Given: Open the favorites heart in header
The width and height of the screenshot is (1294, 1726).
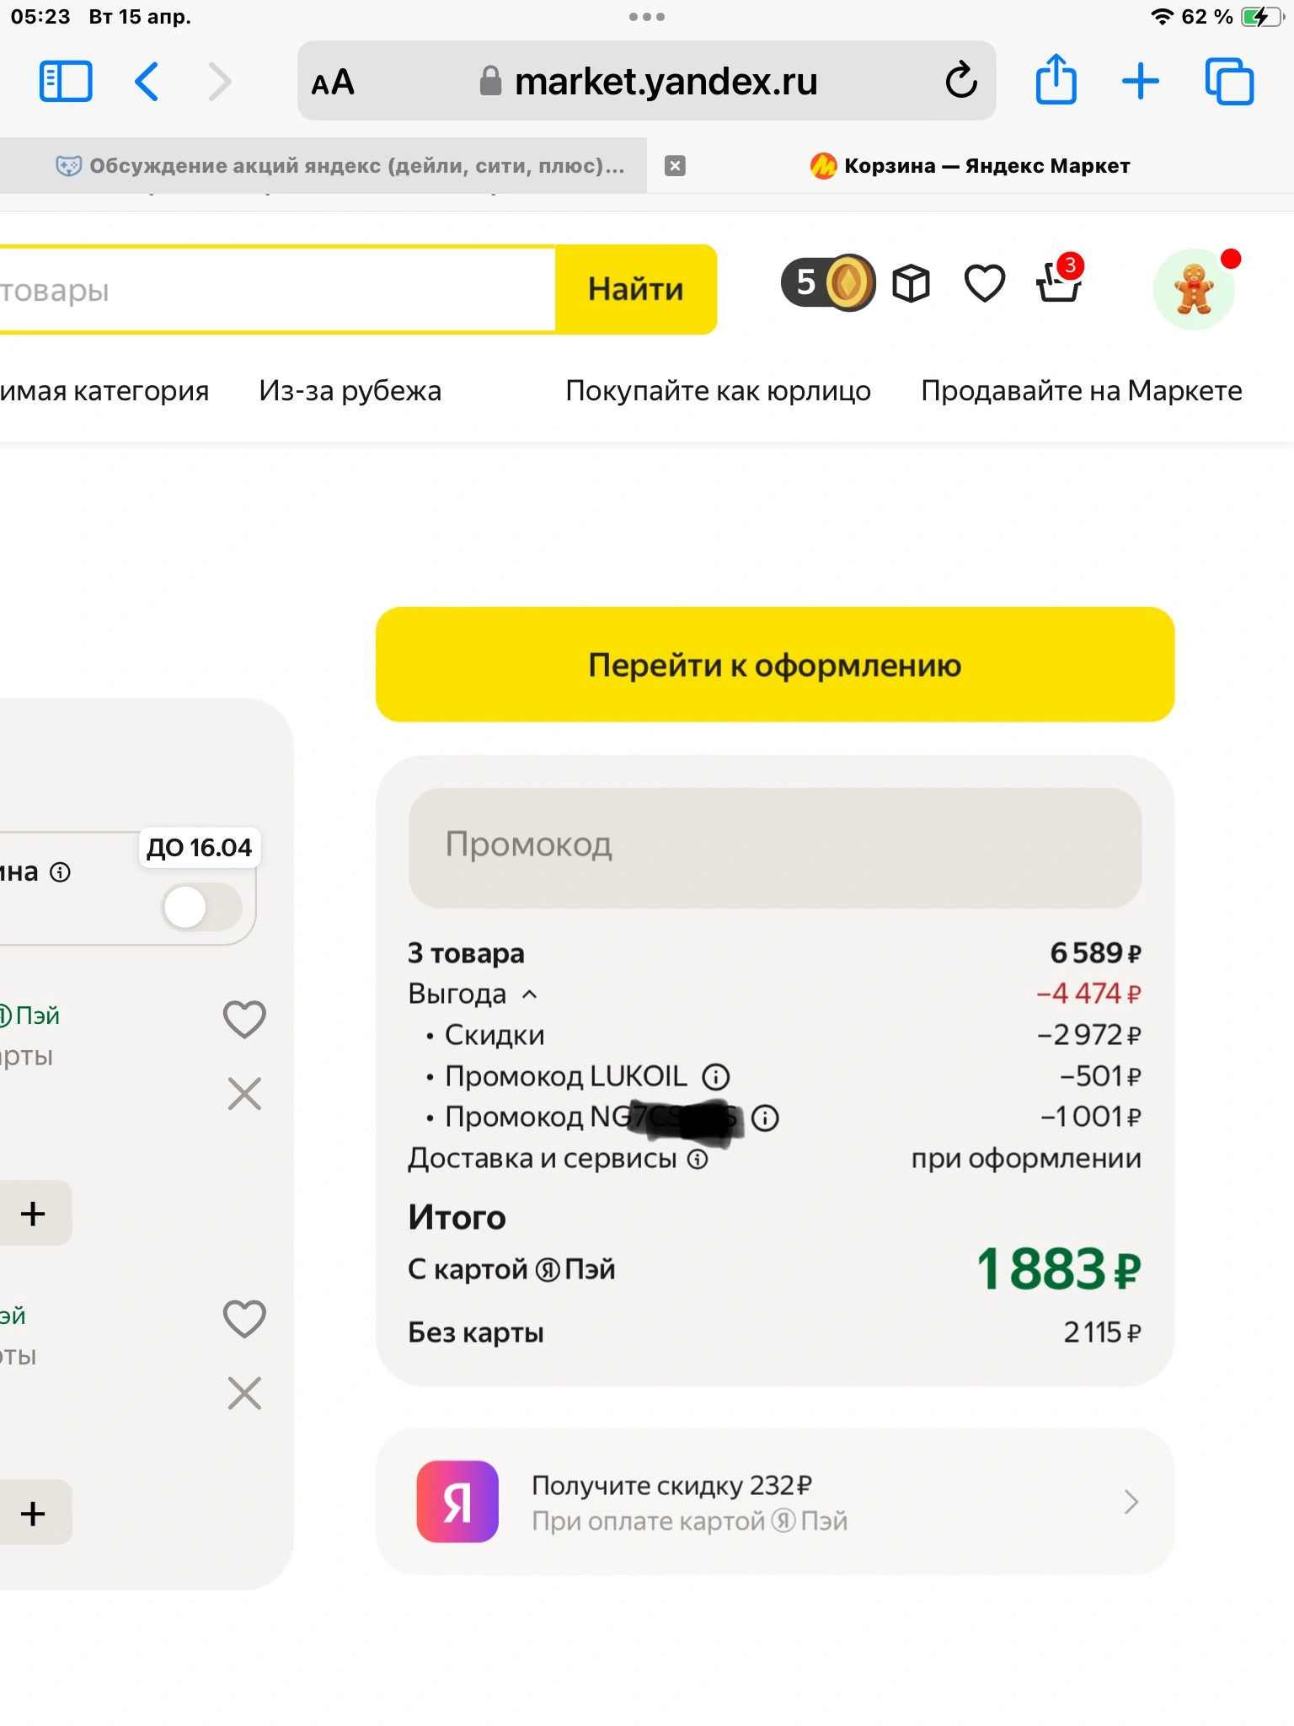Looking at the screenshot, I should click(984, 283).
